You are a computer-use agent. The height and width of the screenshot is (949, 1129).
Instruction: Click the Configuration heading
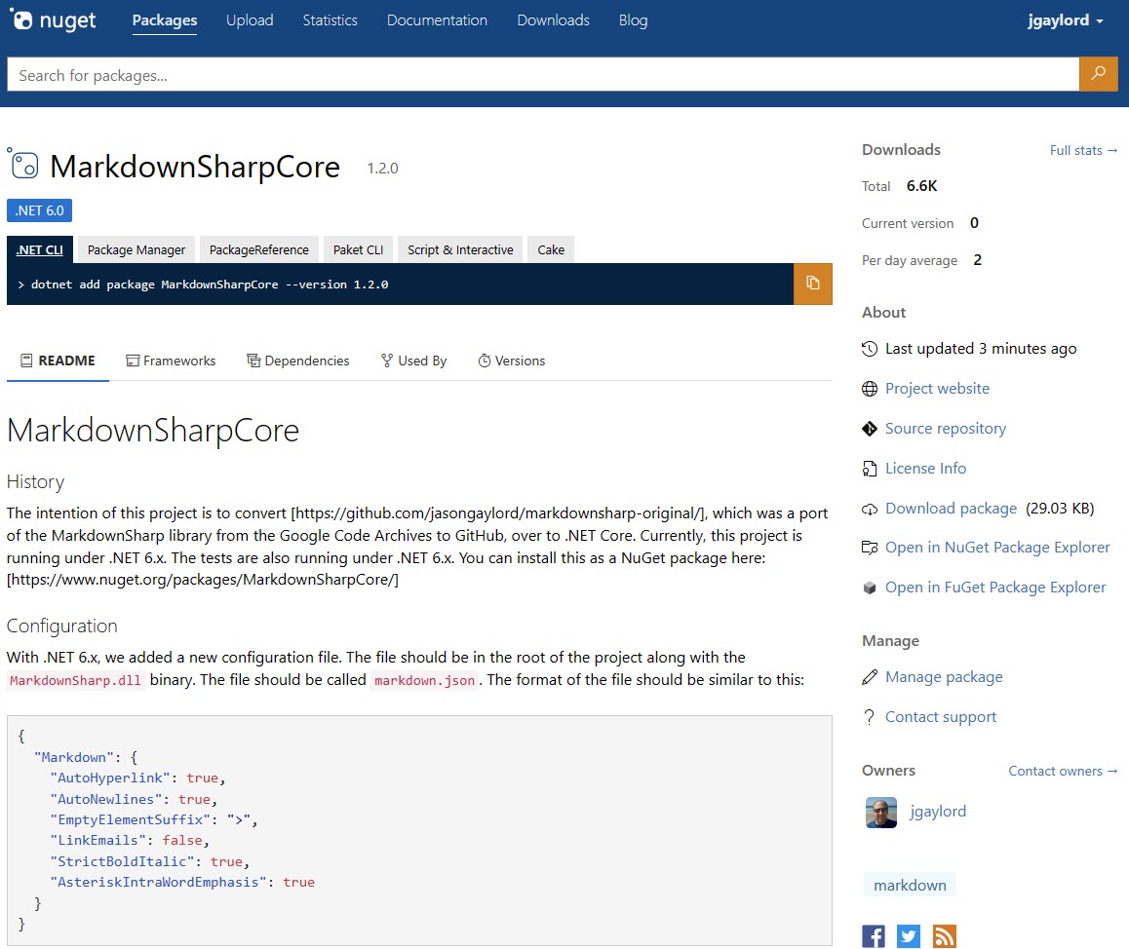pyautogui.click(x=62, y=626)
